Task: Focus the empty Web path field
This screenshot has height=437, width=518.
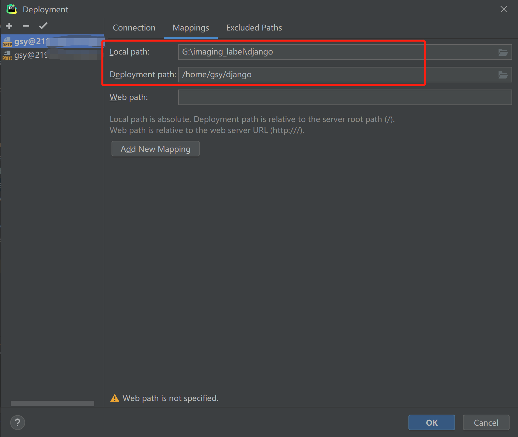Action: 345,97
